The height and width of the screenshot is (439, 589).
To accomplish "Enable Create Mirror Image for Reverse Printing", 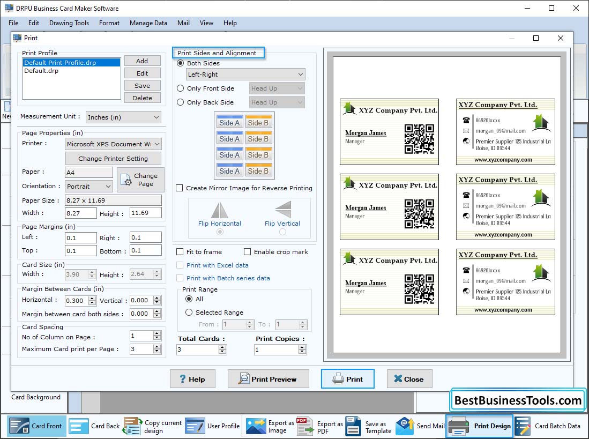I will (180, 188).
